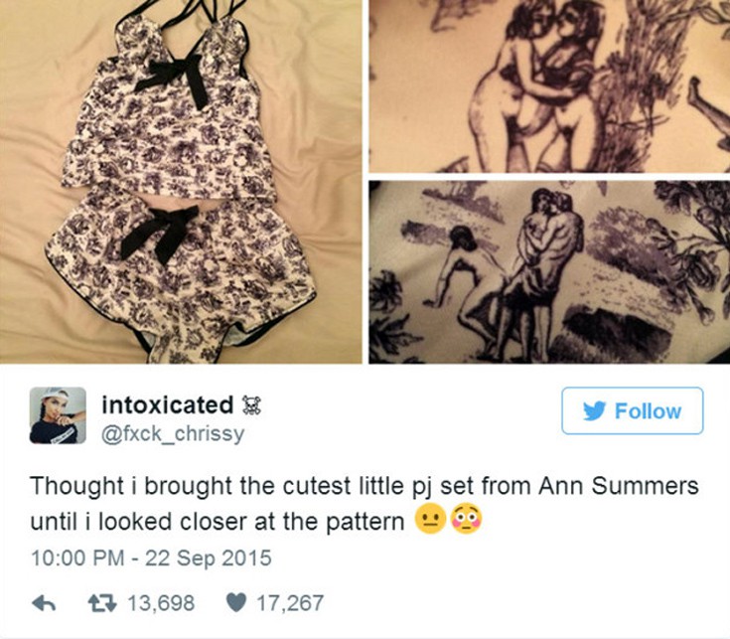This screenshot has width=730, height=639.
Task: Click the words Ann Summers in tweet
Action: click(619, 486)
